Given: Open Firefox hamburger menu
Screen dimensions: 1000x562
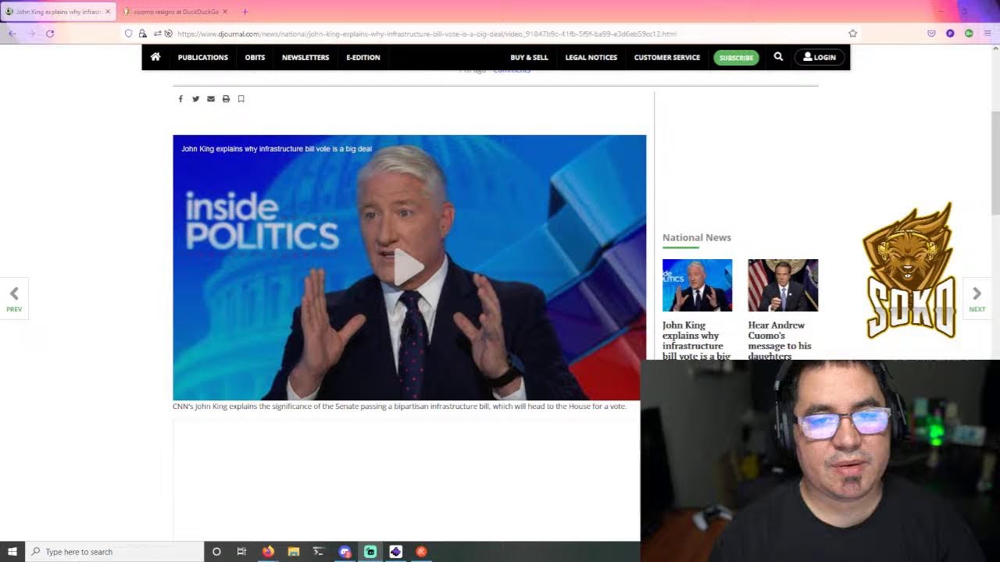Looking at the screenshot, I should pyautogui.click(x=987, y=34).
